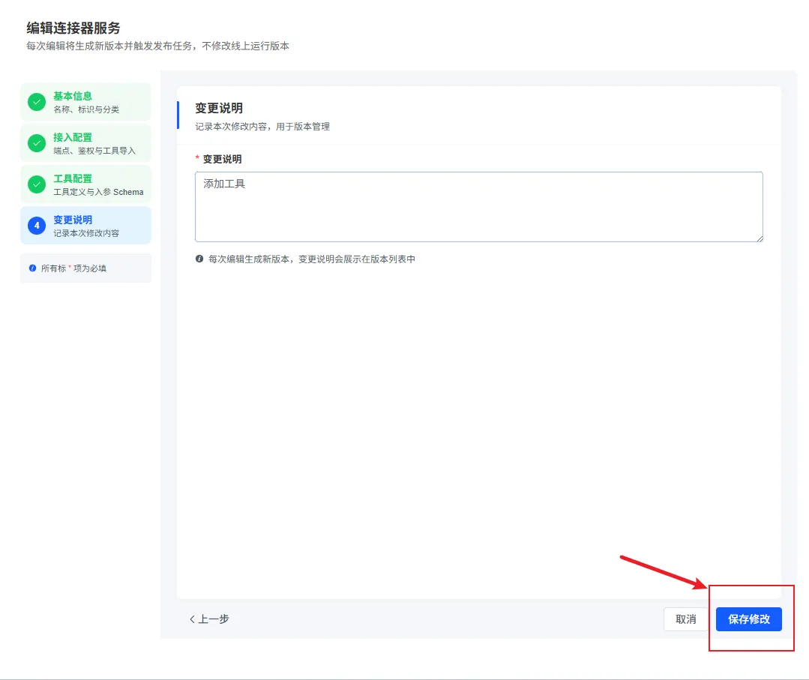809x680 pixels.
Task: Click the required field label 变更说明
Action: pyautogui.click(x=223, y=159)
